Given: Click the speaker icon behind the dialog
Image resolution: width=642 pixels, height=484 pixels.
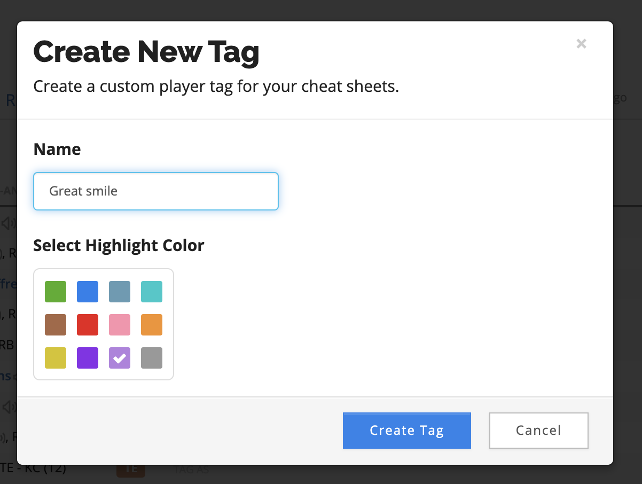Looking at the screenshot, I should click(x=8, y=223).
